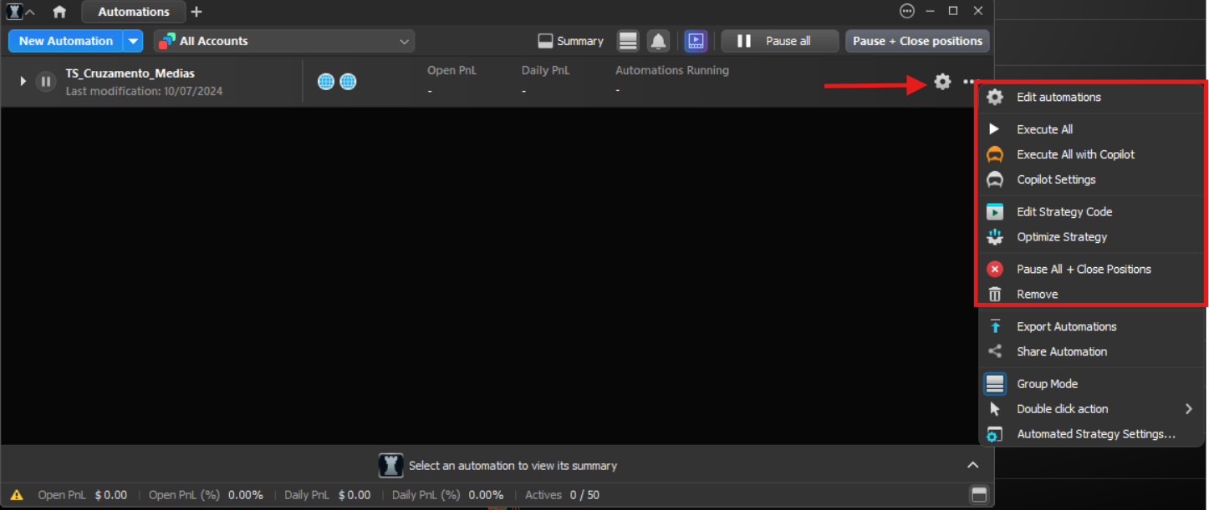Screen dimensions: 1209x510
Task: Click the home icon in the title bar
Action: point(59,12)
